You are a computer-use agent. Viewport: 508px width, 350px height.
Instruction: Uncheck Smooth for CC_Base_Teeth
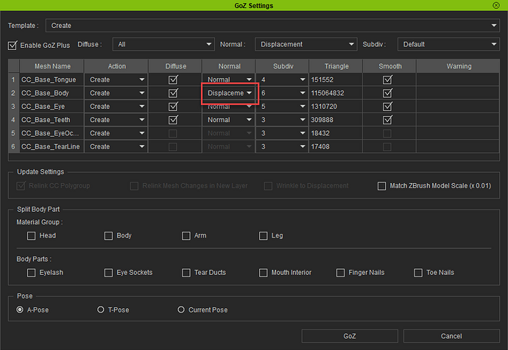(387, 120)
